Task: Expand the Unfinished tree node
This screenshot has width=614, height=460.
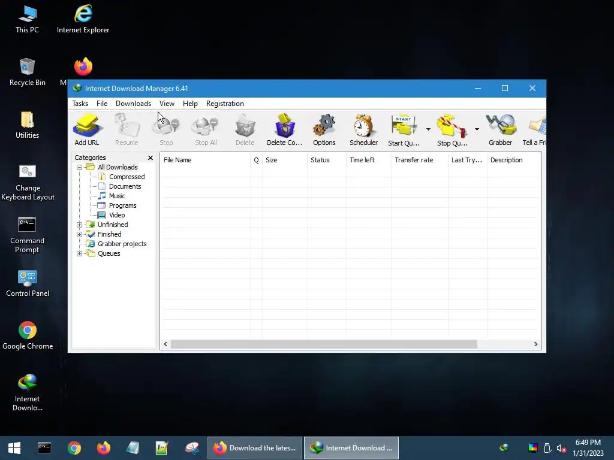Action: [80, 225]
